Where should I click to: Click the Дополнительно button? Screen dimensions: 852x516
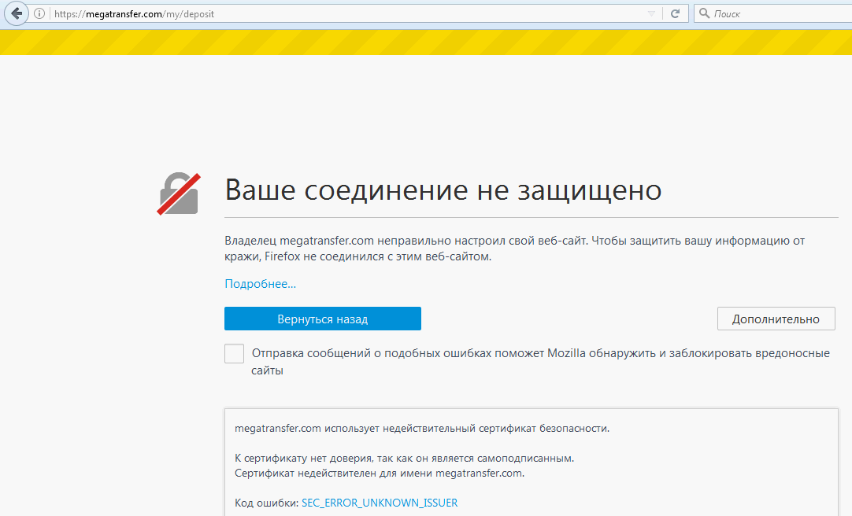click(776, 319)
